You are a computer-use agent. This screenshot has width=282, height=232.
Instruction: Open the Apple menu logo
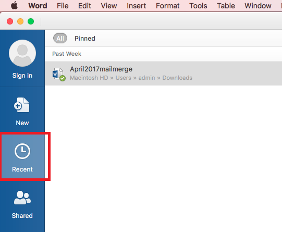pyautogui.click(x=15, y=6)
